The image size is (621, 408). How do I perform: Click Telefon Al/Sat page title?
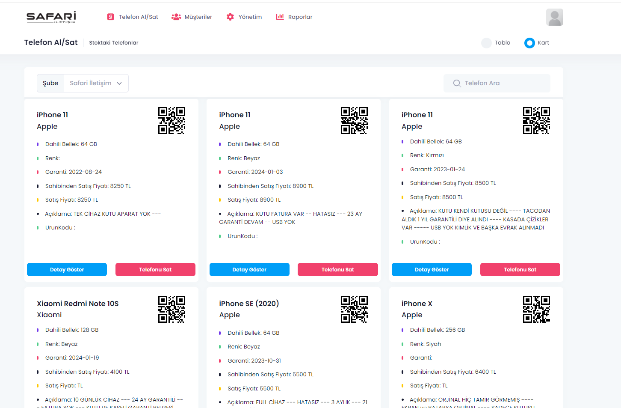(x=51, y=42)
